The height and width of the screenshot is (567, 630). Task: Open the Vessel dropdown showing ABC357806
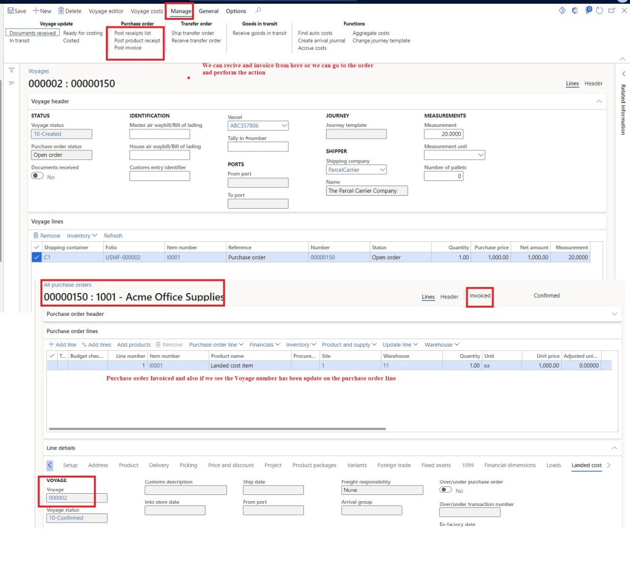click(x=284, y=126)
